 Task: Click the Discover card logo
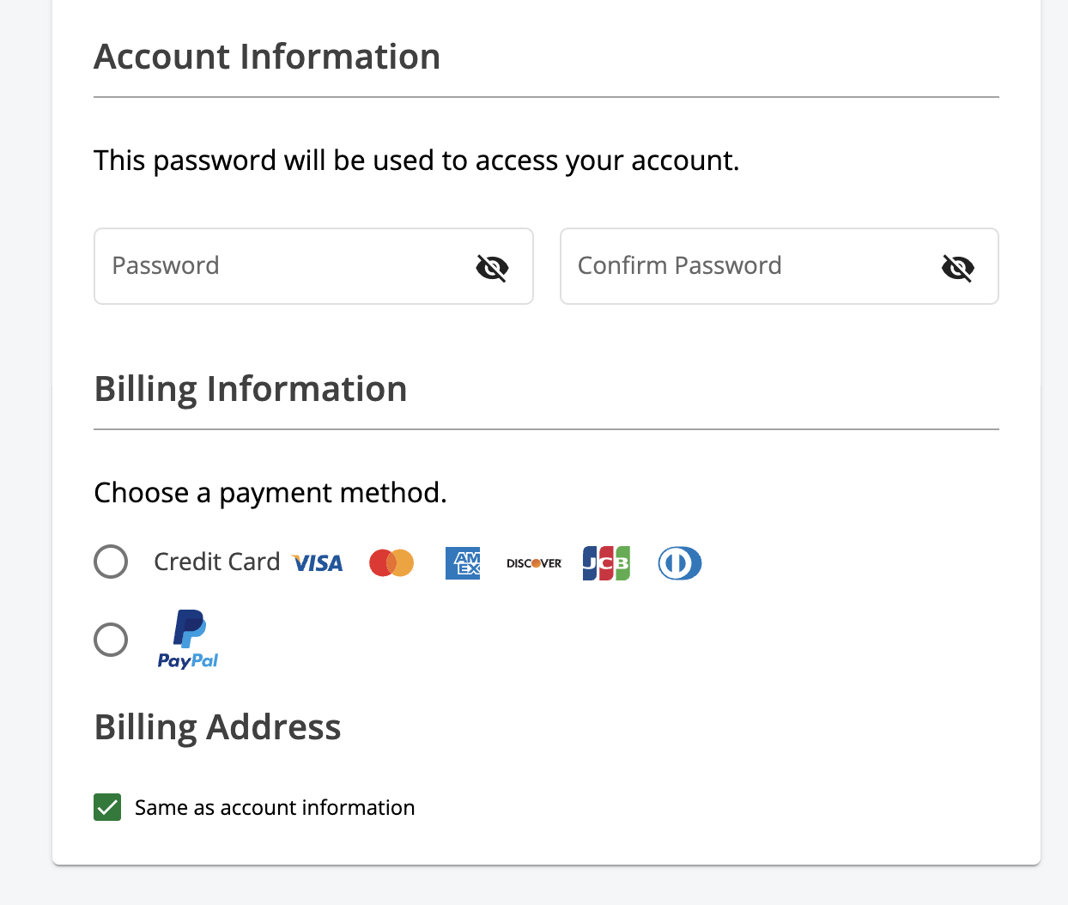(534, 563)
